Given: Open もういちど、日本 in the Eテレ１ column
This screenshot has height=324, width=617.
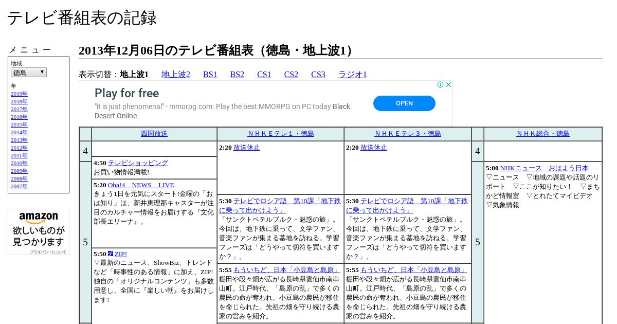Looking at the screenshot, I should click(x=286, y=269).
